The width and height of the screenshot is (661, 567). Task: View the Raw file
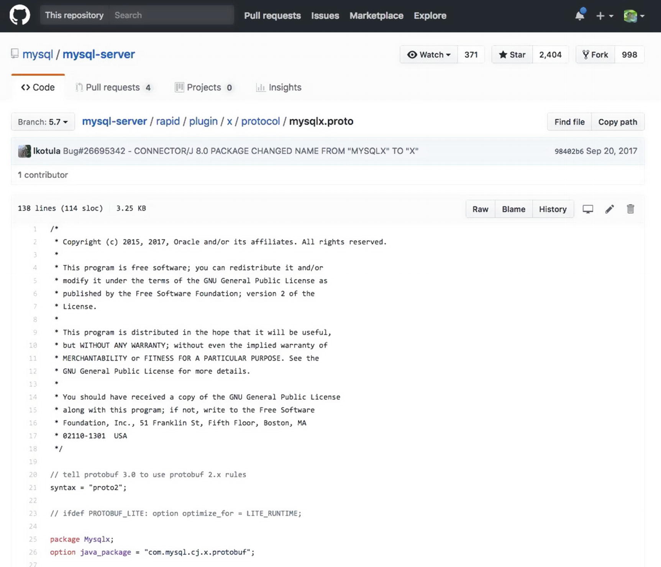tap(481, 209)
